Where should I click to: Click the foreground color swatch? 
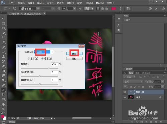2,116
